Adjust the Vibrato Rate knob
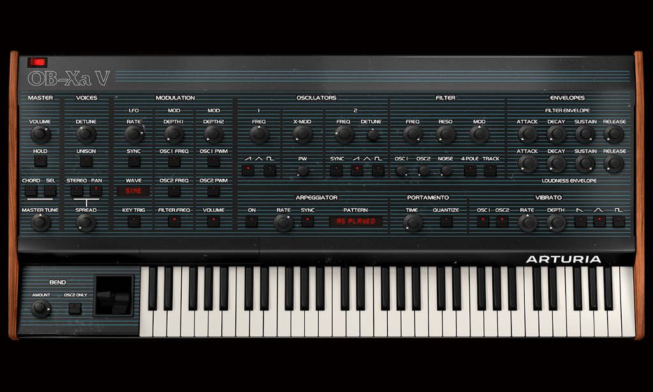 [527, 222]
